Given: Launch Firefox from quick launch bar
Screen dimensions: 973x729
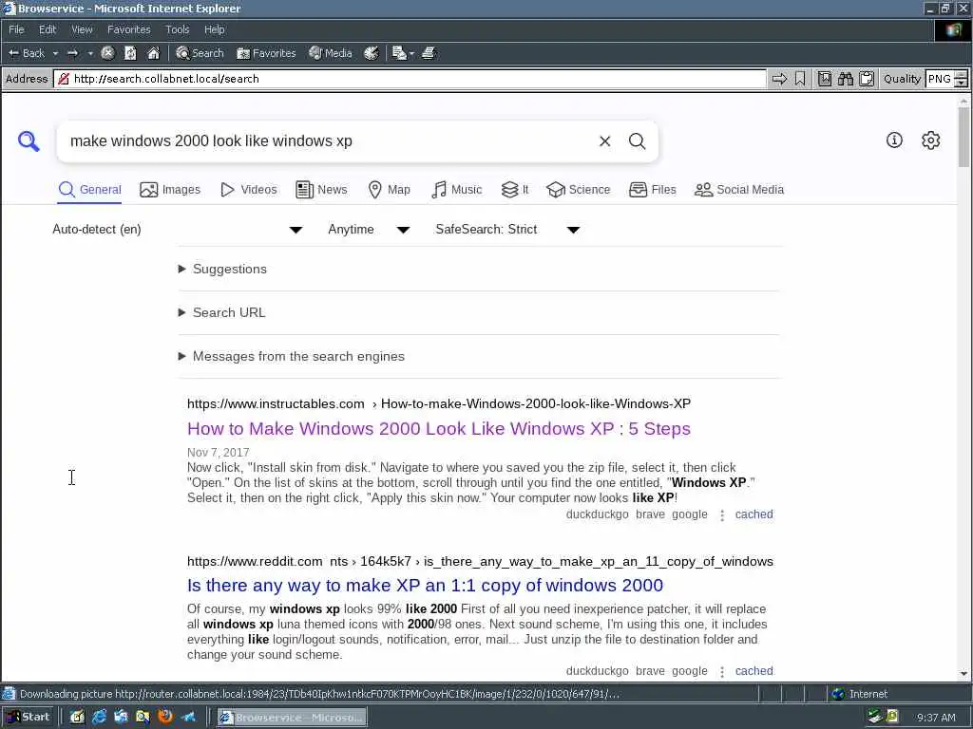Looking at the screenshot, I should 165,718.
